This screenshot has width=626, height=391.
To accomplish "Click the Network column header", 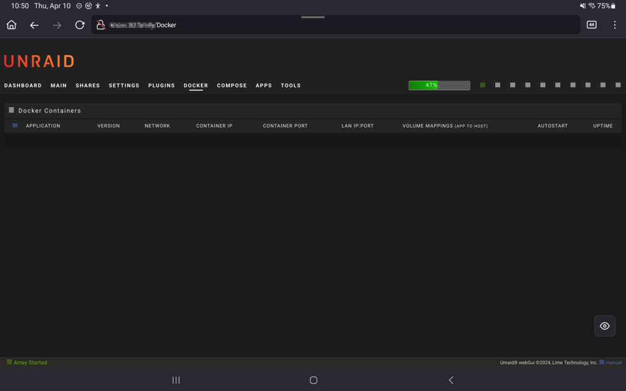I will point(157,126).
